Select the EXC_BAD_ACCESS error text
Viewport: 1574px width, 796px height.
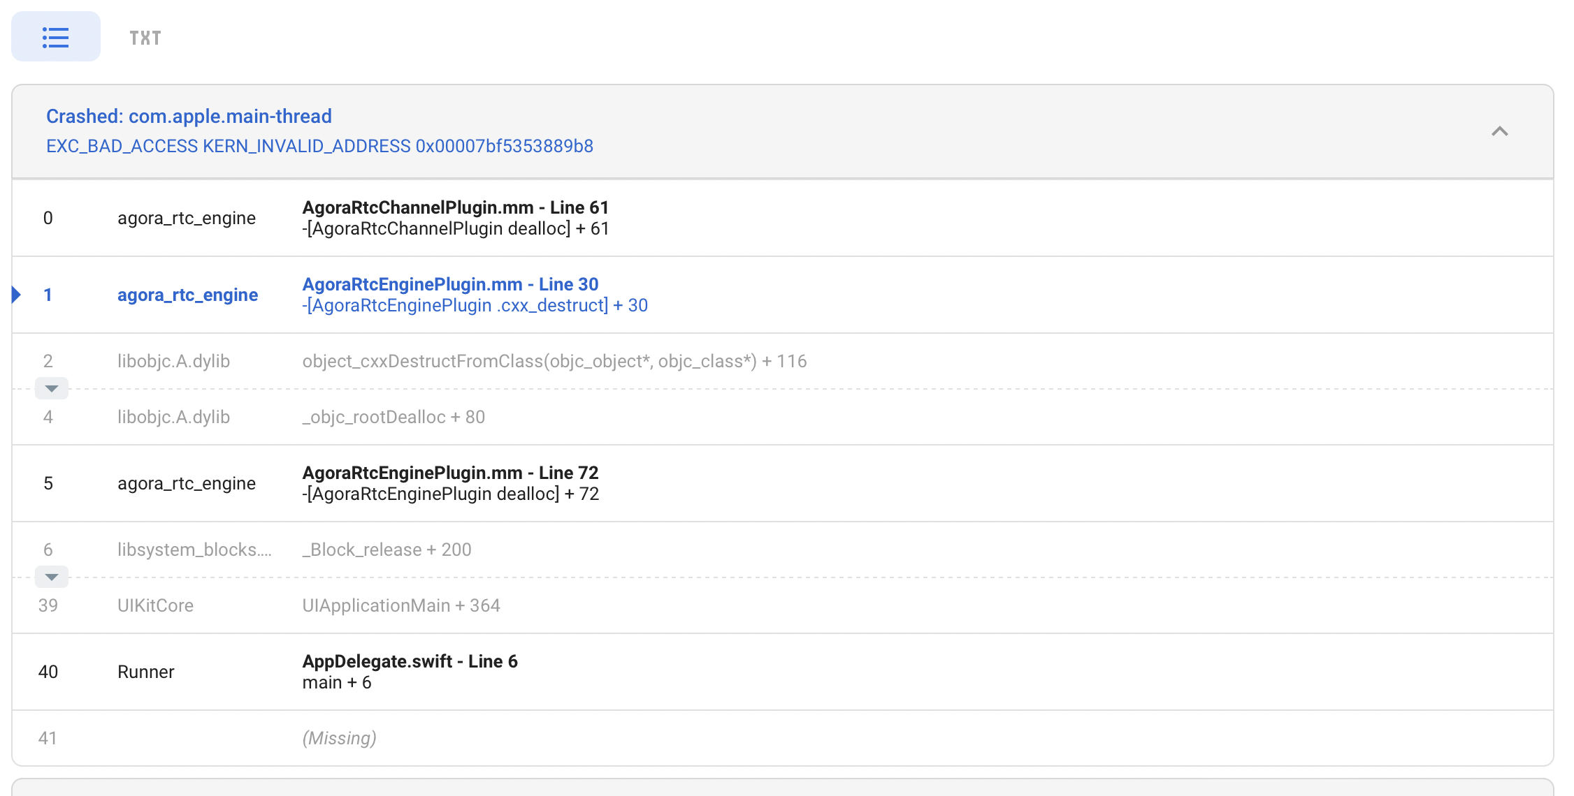(x=319, y=146)
